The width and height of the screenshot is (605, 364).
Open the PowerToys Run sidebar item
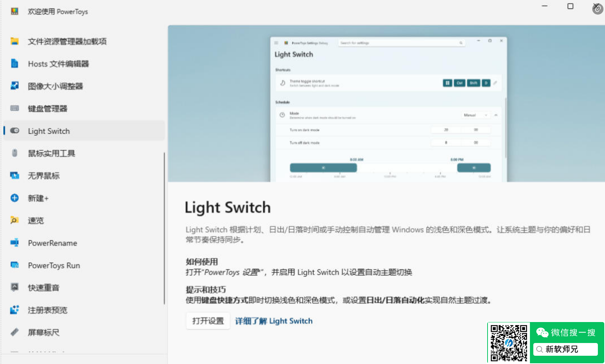tap(54, 265)
